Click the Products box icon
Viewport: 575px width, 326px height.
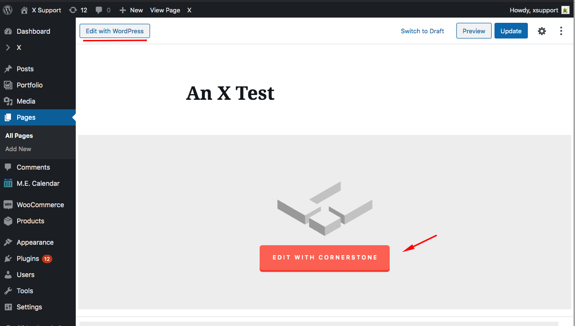[x=8, y=221]
